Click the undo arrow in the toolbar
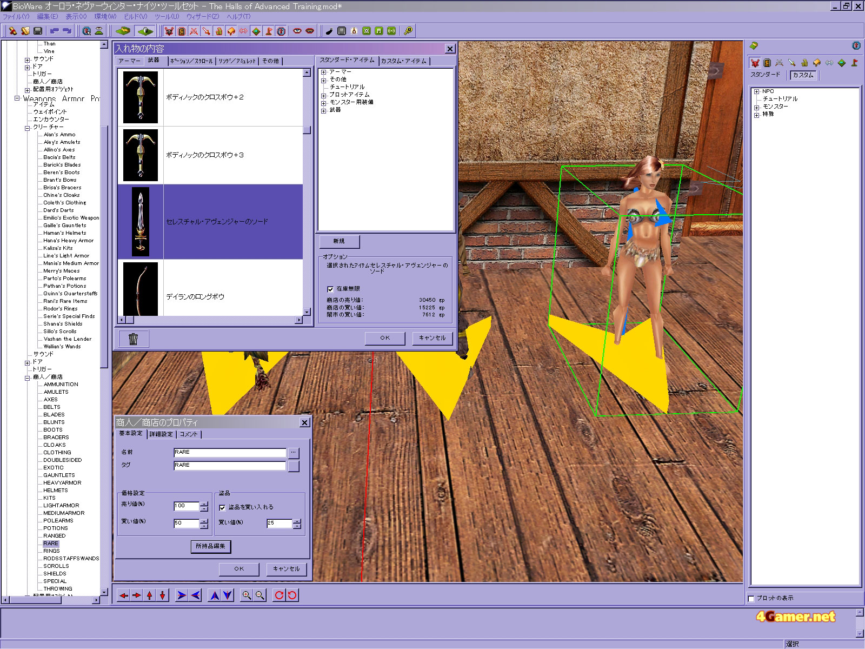865x649 pixels. [x=55, y=31]
